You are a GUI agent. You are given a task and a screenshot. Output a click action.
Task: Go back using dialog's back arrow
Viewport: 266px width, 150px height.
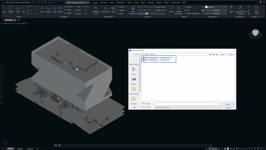[x=210, y=54]
